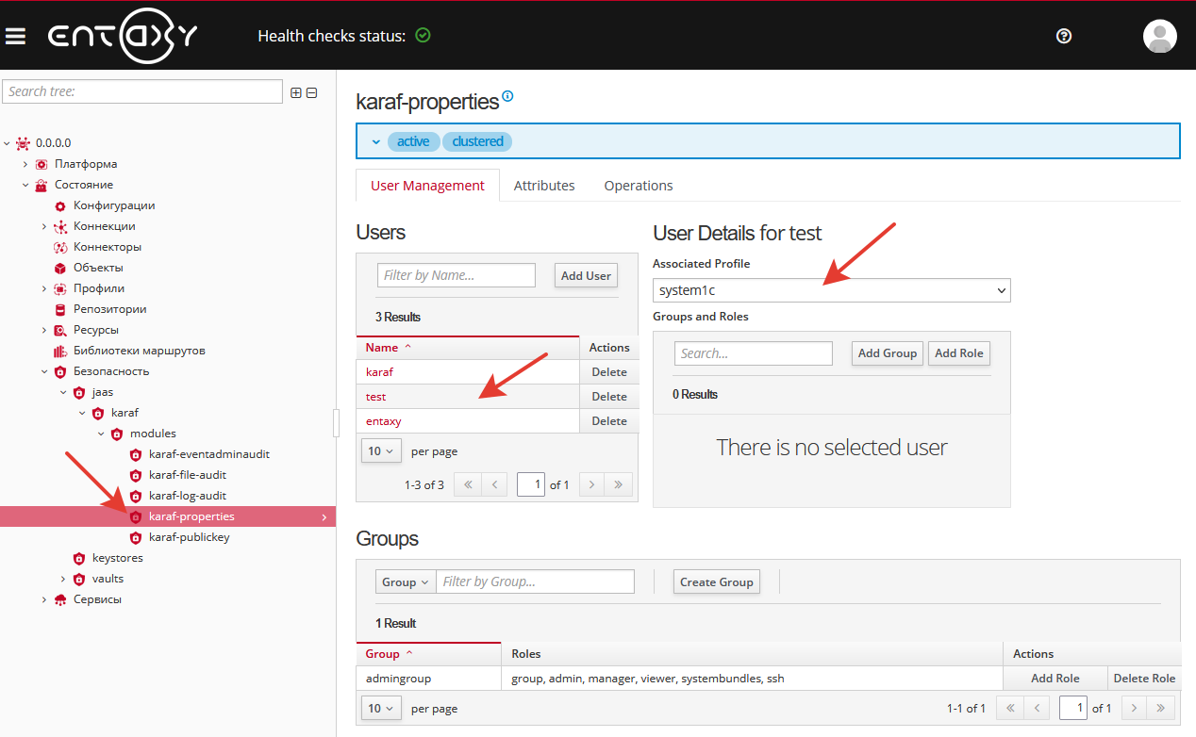This screenshot has height=737, width=1196.
Task: Expand the Сервисы tree node
Action: pyautogui.click(x=44, y=599)
